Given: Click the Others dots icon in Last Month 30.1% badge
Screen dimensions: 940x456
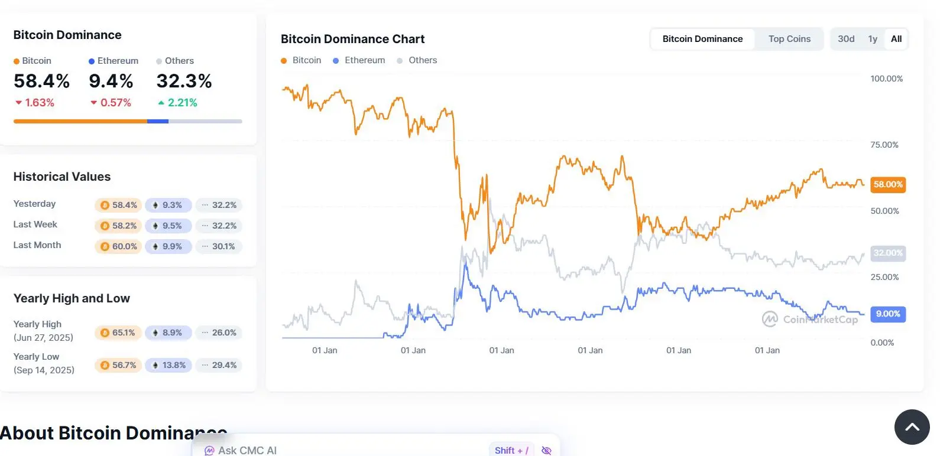Looking at the screenshot, I should pyautogui.click(x=205, y=246).
